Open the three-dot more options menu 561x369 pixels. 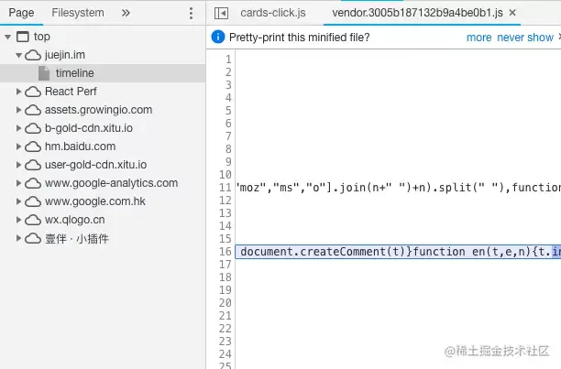(191, 13)
